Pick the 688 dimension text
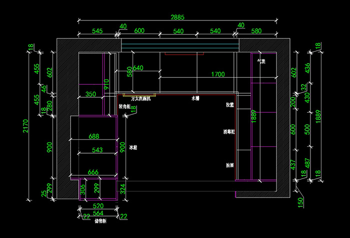The image size is (350, 238). click(x=94, y=136)
